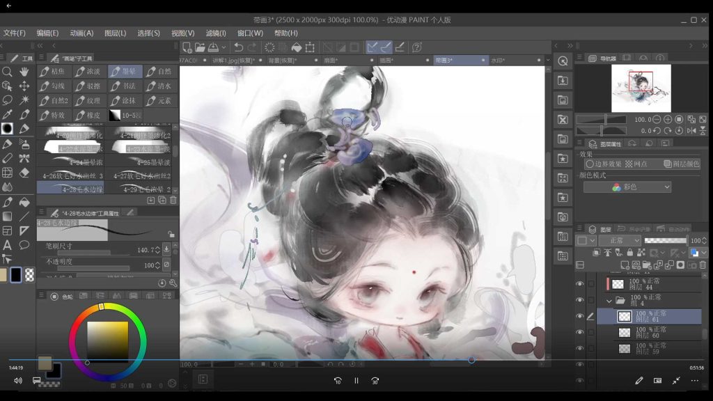Collapse the 组 4 layer folder

point(609,301)
